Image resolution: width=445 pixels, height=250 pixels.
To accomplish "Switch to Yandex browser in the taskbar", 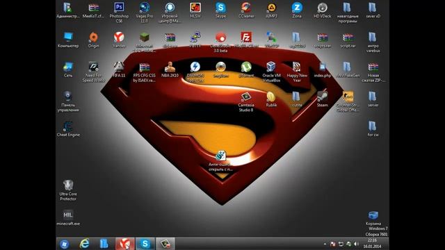I will point(124,244).
